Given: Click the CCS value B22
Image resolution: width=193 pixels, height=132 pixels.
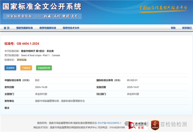Looking at the screenshot, I should (x=37, y=80).
